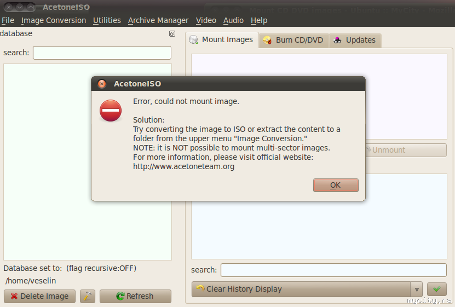Expand the Clear History Display dropdown arrow
The height and width of the screenshot is (307, 455).
click(417, 289)
